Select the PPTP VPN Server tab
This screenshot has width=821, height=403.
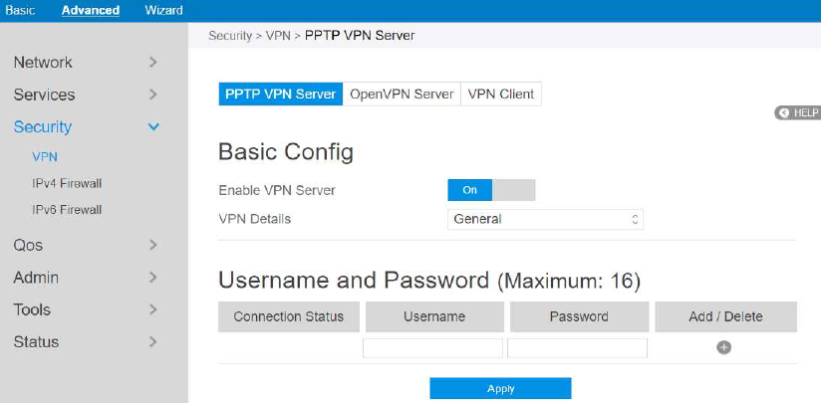click(280, 95)
